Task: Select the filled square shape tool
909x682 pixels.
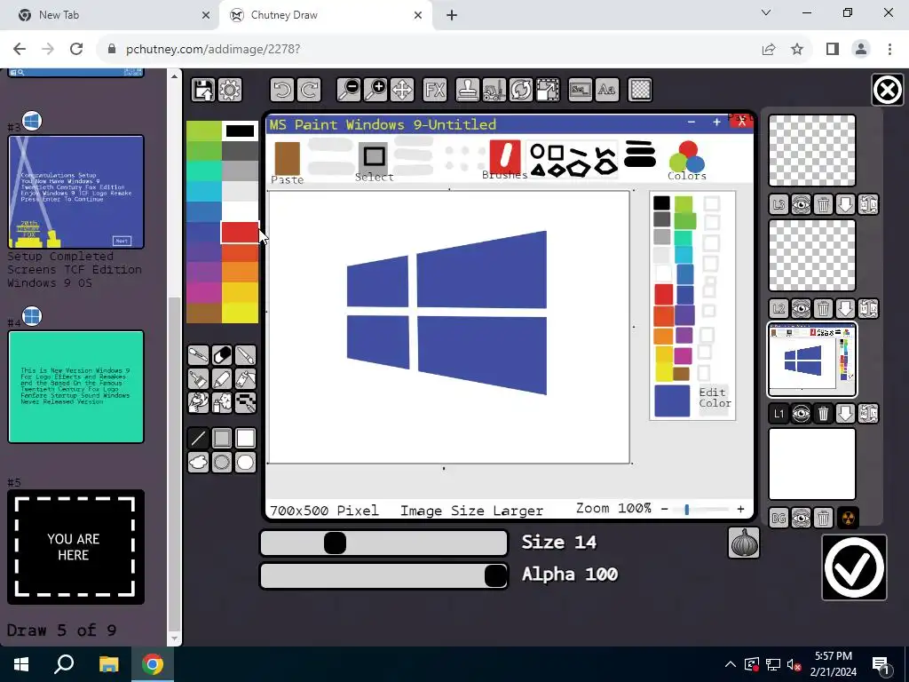Action: tap(246, 439)
